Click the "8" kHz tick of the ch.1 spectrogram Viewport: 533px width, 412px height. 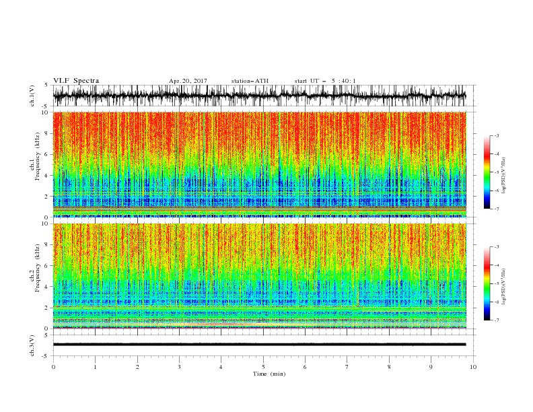click(47, 133)
